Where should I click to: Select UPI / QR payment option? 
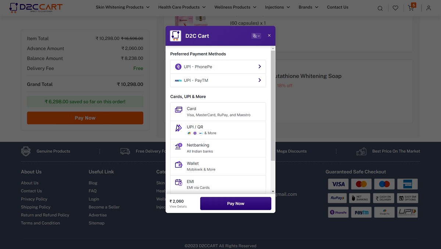218,130
